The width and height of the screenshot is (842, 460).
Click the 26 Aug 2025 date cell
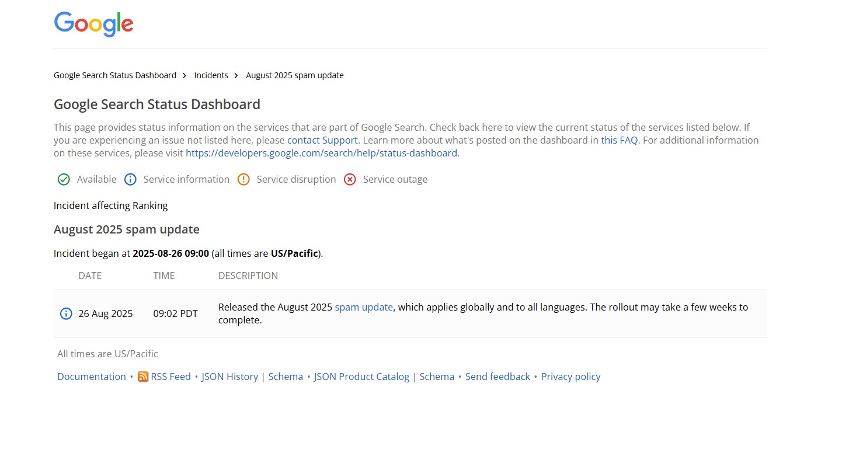click(x=106, y=313)
